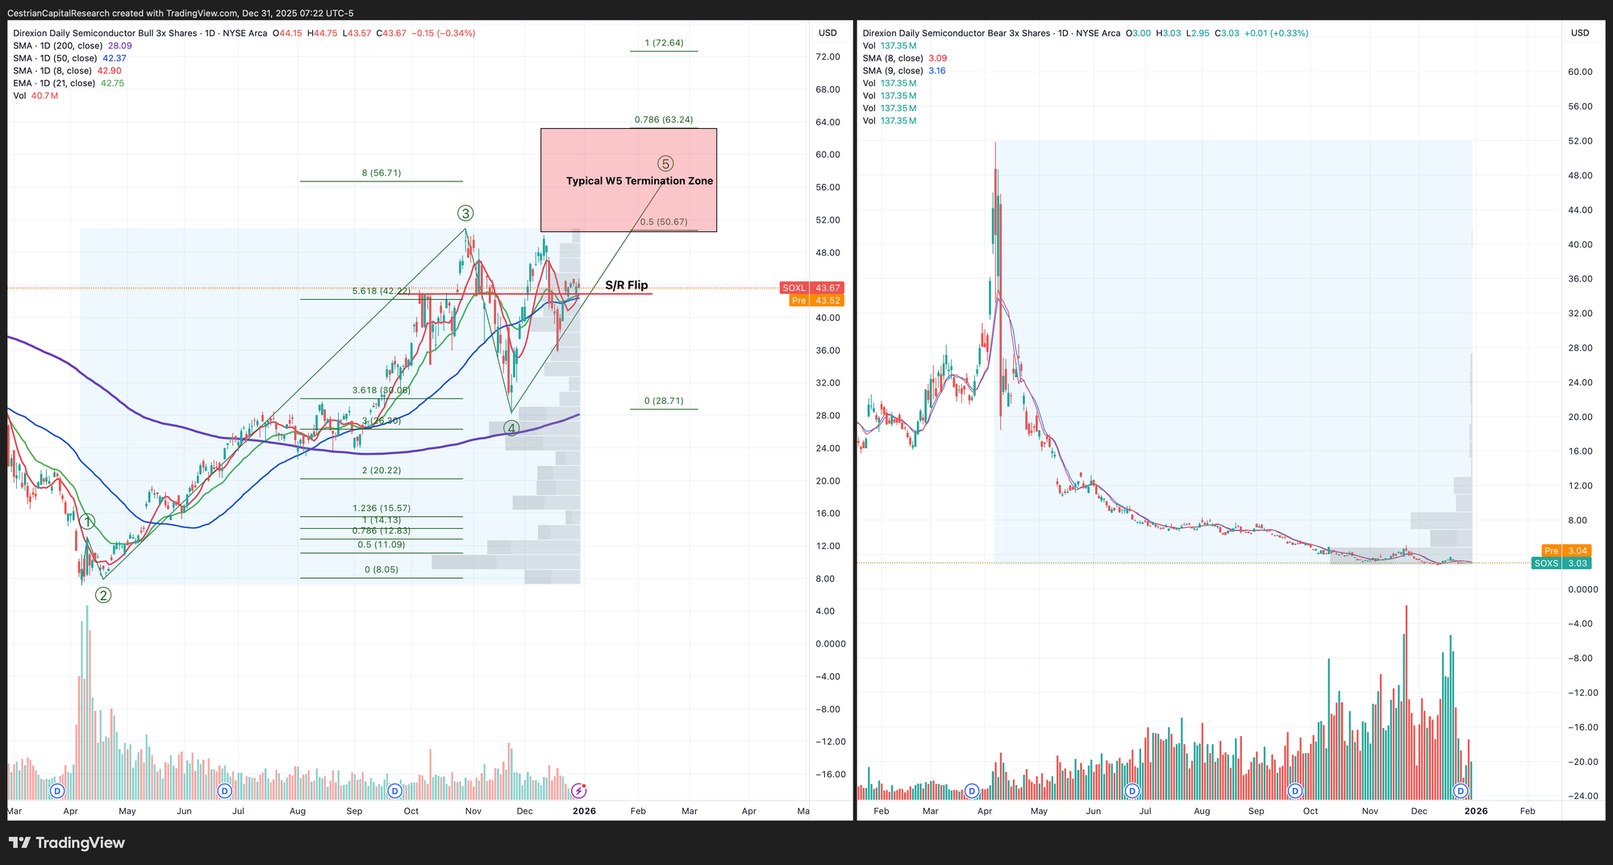The width and height of the screenshot is (1613, 865).
Task: Click the SOXS 3.03 price label
Action: pyautogui.click(x=1561, y=563)
